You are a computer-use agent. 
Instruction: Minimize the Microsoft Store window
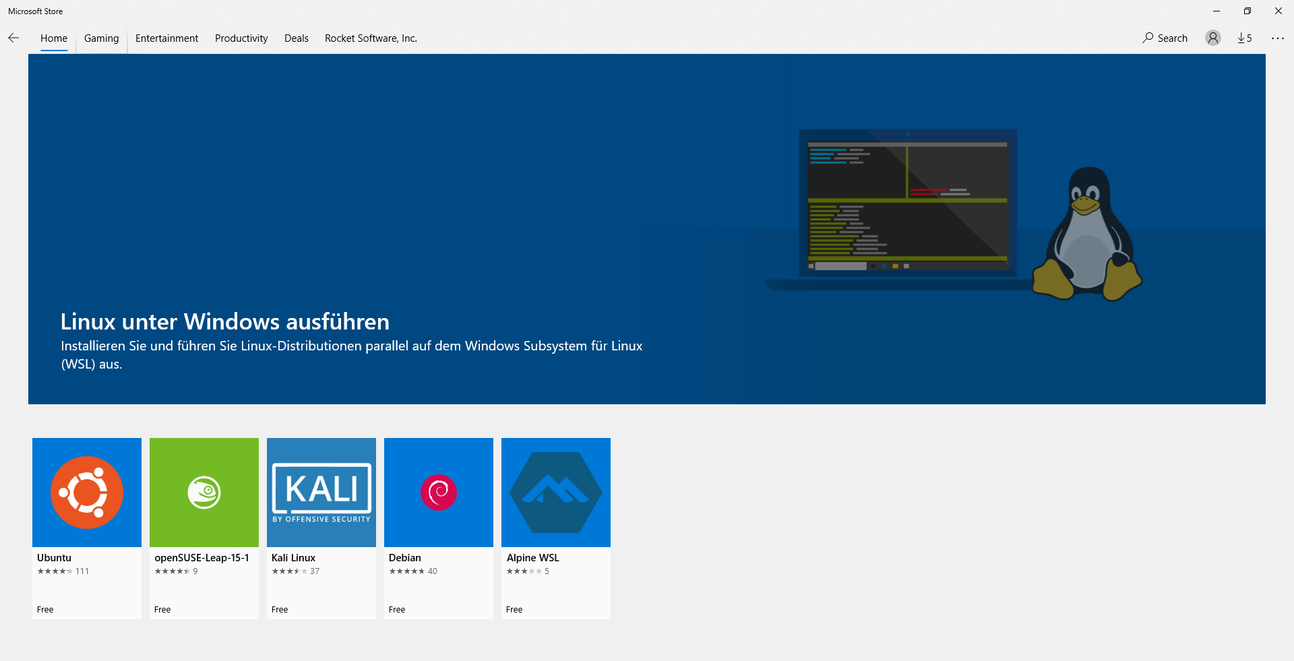[1216, 11]
